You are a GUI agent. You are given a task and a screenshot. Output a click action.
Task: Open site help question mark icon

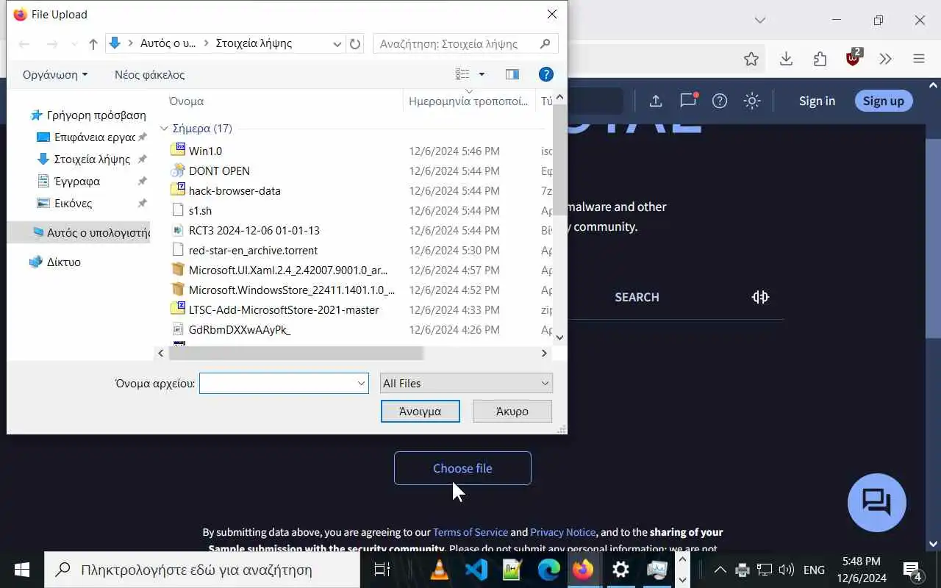click(720, 101)
